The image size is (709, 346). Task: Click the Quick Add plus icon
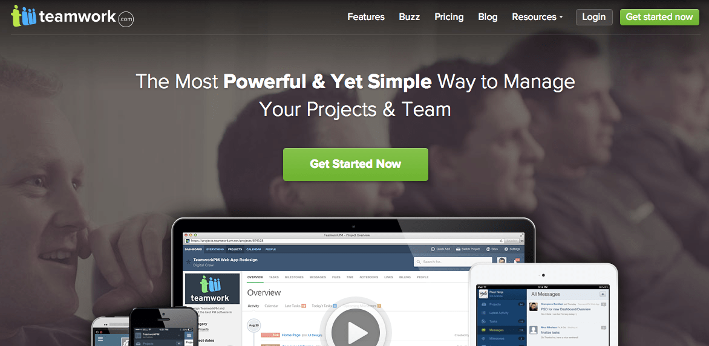point(433,249)
